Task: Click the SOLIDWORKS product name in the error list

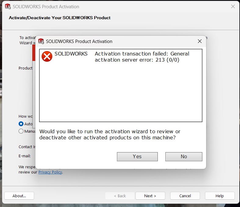Action: [71, 54]
